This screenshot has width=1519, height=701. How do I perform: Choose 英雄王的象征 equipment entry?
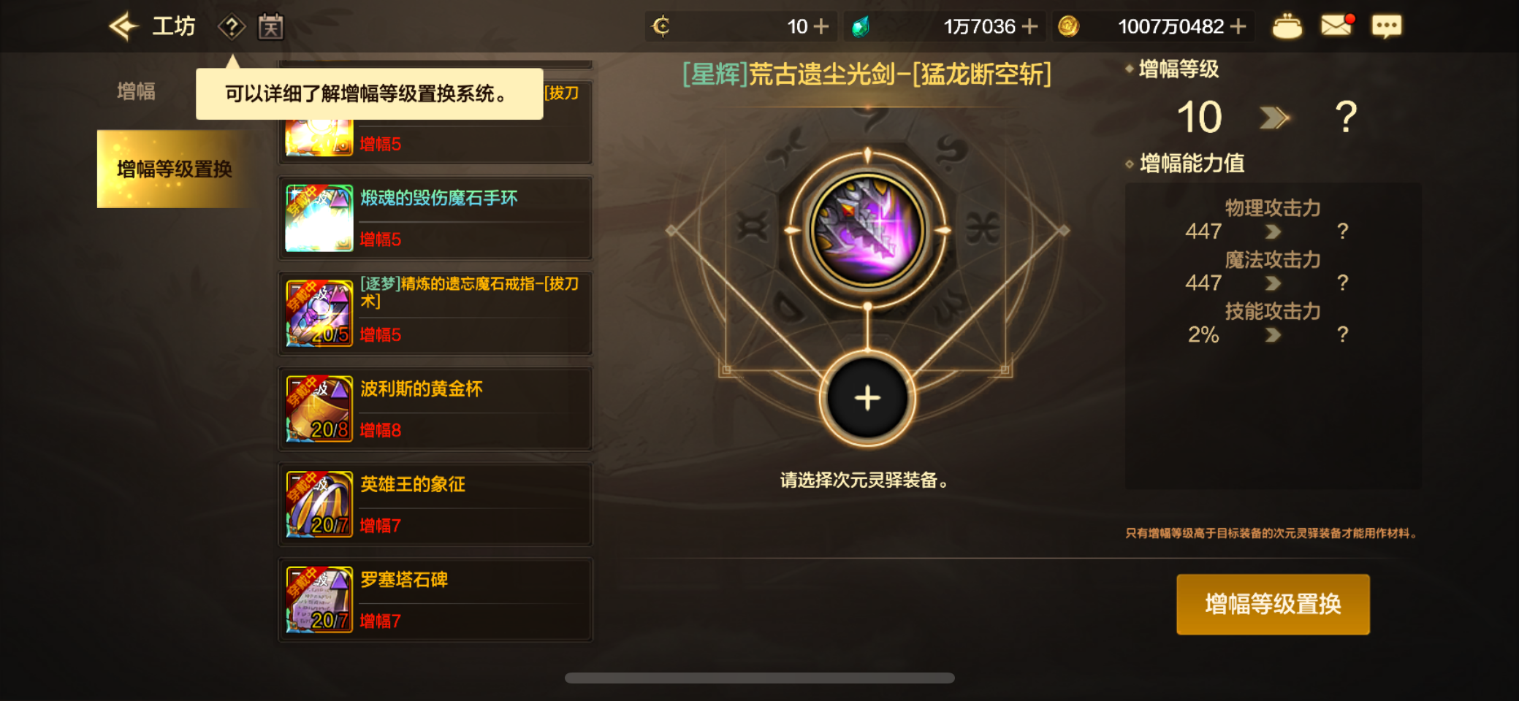[x=435, y=505]
